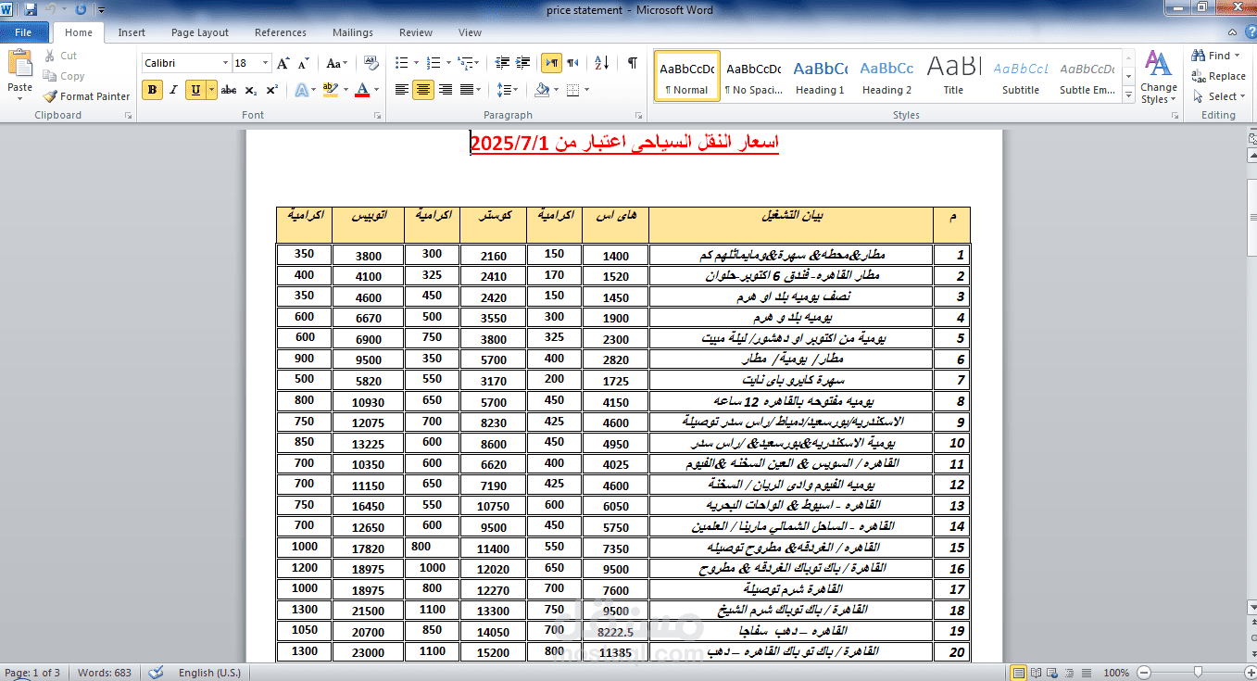Align text right
The image size is (1257, 681).
[446, 90]
